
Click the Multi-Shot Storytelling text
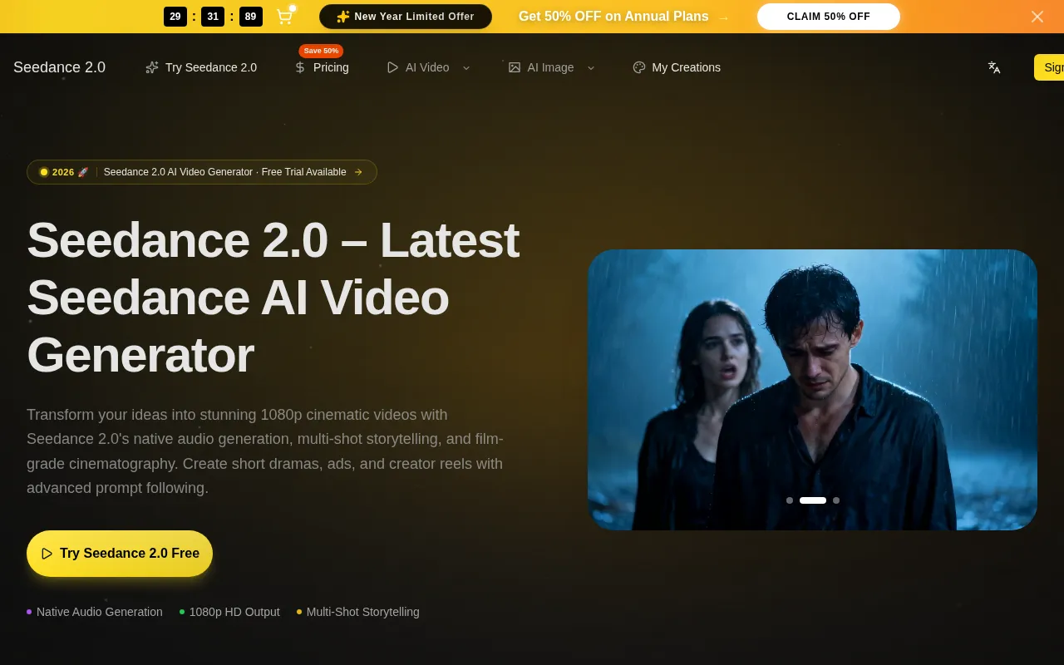[x=363, y=612]
